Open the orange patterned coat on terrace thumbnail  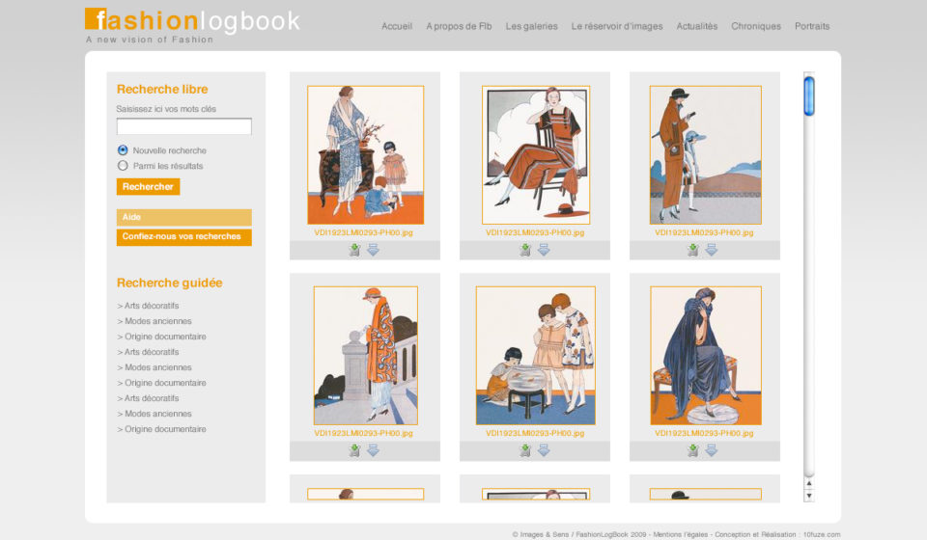click(x=365, y=355)
